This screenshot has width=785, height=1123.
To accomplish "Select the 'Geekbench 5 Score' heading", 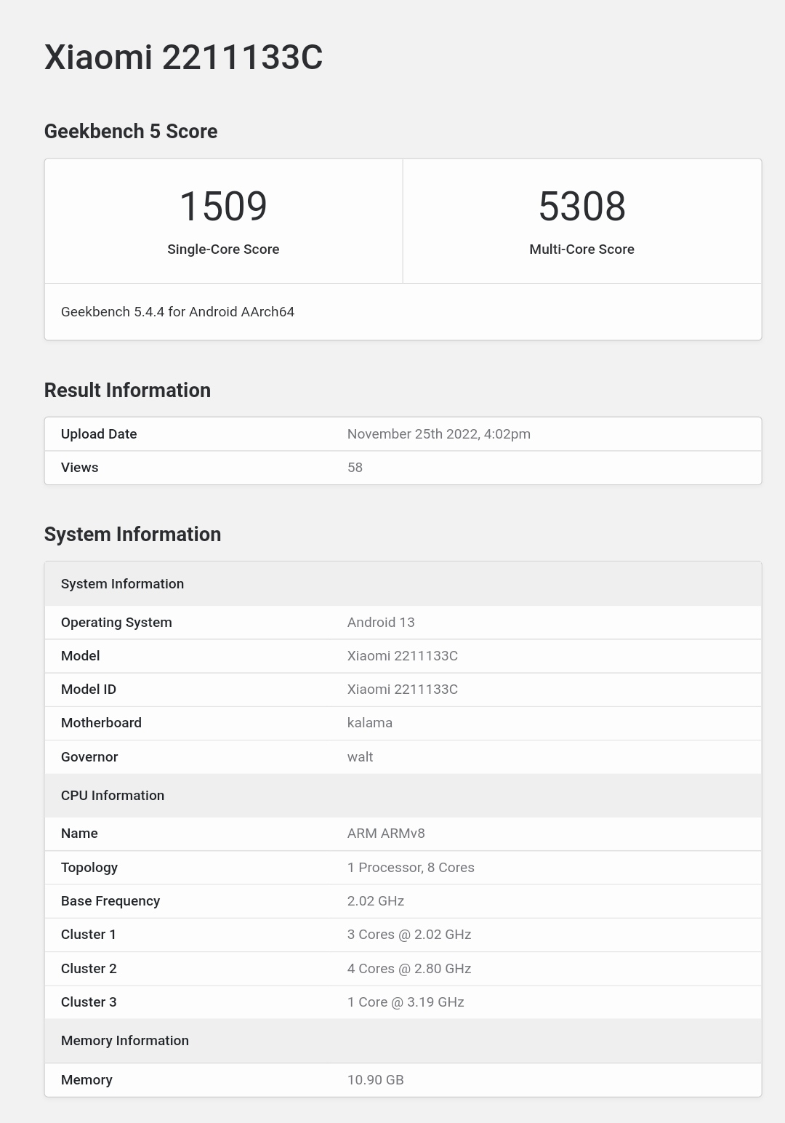I will 131,132.
